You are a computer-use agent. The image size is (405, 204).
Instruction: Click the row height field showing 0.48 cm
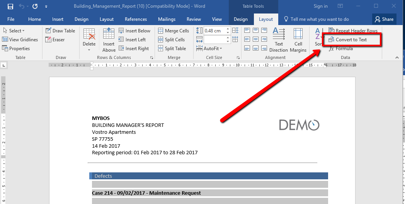coord(214,31)
